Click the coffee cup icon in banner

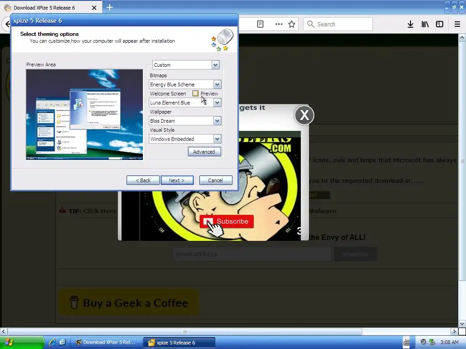pyautogui.click(x=74, y=302)
